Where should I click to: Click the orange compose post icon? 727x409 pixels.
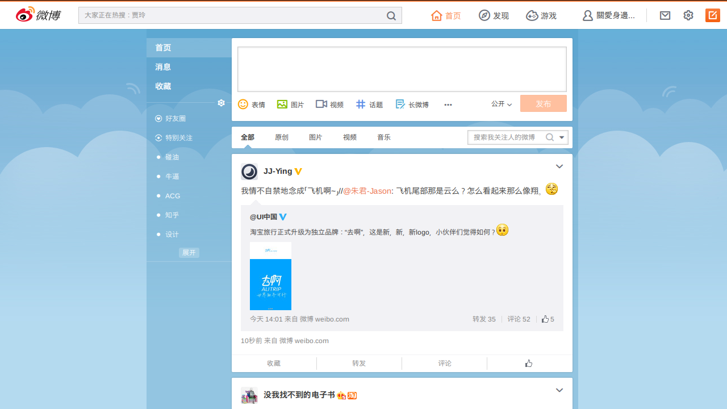(x=712, y=15)
